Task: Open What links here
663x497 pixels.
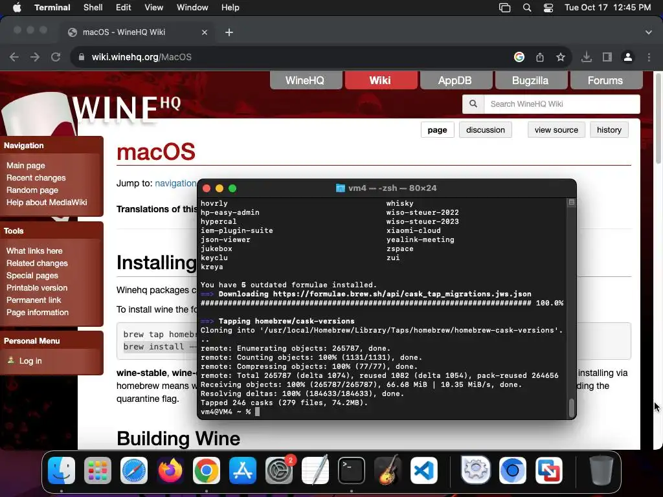Action: [34, 251]
